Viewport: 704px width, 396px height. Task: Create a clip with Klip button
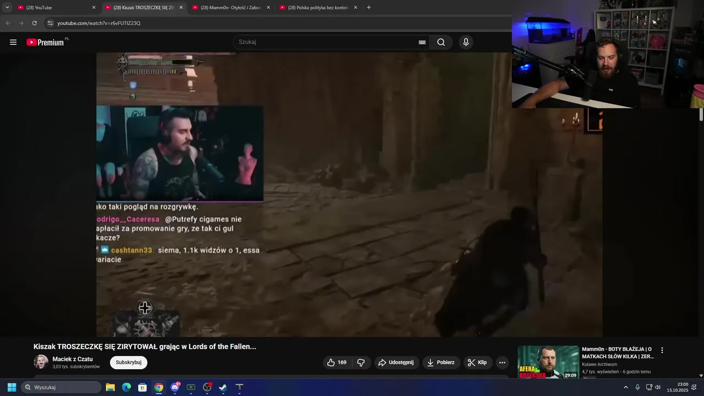click(x=477, y=362)
